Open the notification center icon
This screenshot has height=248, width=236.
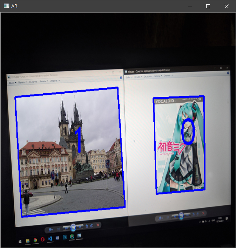(x=227, y=219)
